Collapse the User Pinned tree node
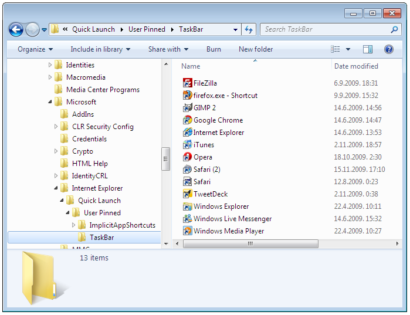The image size is (410, 315). (x=67, y=213)
